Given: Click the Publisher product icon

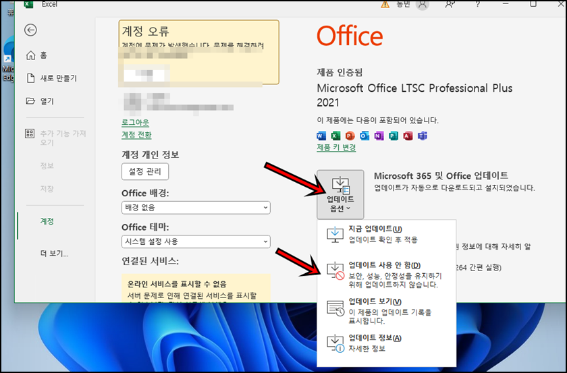Looking at the screenshot, I should (394, 136).
